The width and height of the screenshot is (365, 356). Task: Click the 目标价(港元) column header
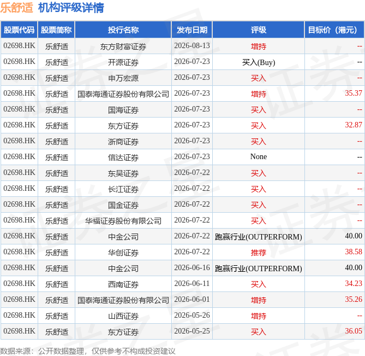pos(334,30)
